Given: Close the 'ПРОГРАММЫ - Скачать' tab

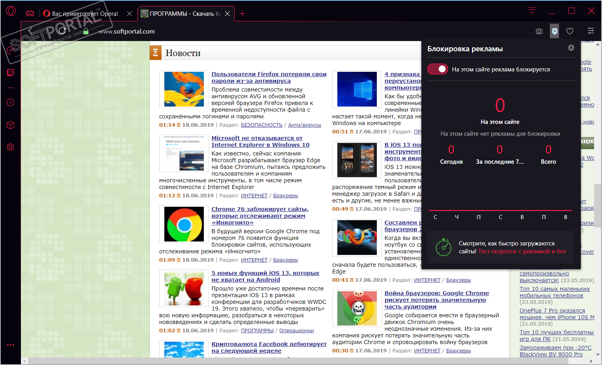Looking at the screenshot, I should (x=227, y=14).
